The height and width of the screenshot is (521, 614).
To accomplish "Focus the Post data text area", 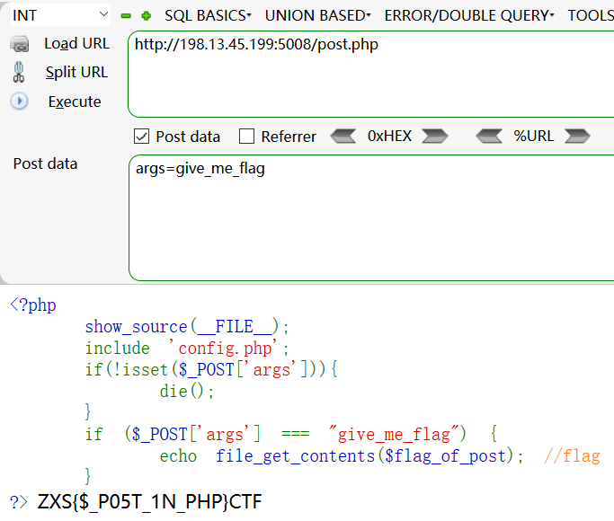I will (371, 218).
